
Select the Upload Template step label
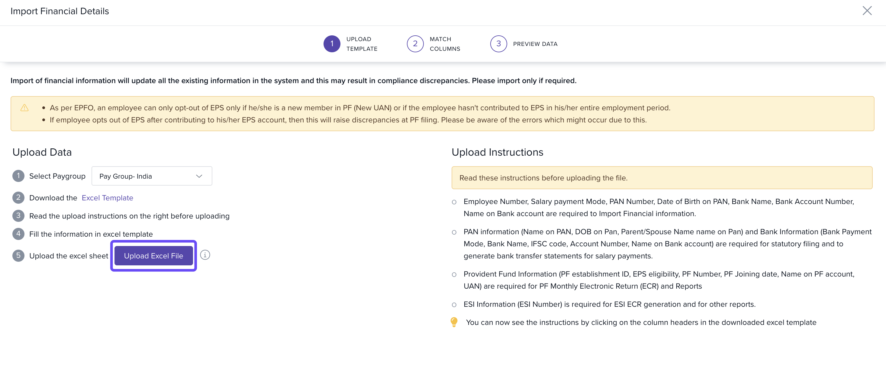point(362,44)
